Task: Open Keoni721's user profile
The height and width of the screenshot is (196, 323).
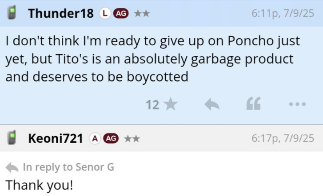Action: (56, 138)
